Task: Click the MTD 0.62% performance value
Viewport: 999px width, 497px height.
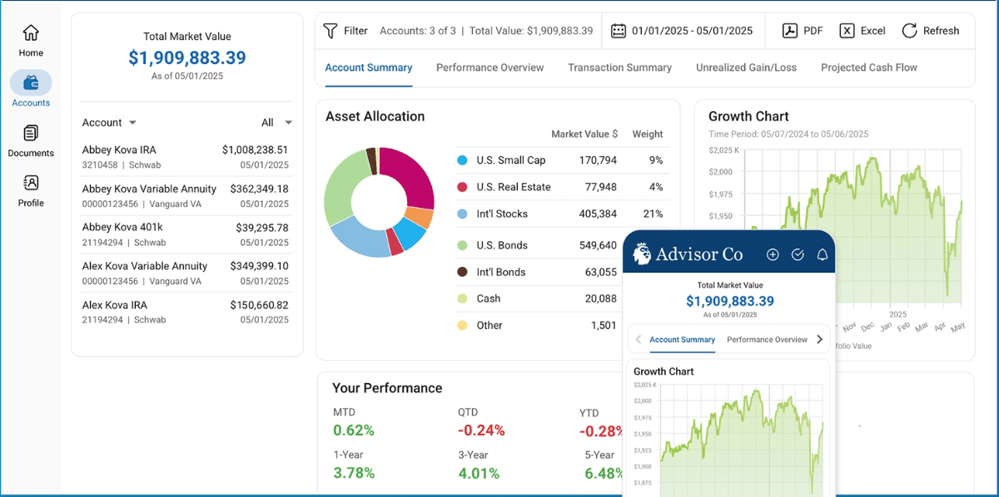Action: [x=354, y=431]
